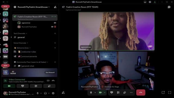The image size is (174, 98).
Task: Add channel plus next to Community Floor
Action: click(55, 62)
